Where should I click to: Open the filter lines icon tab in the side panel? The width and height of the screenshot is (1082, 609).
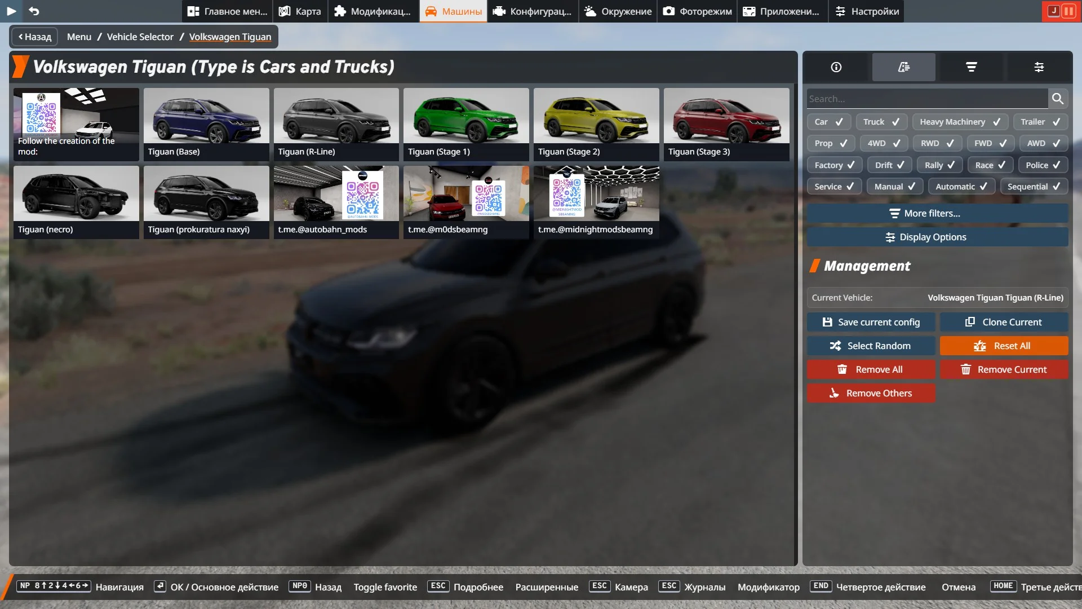pyautogui.click(x=972, y=67)
